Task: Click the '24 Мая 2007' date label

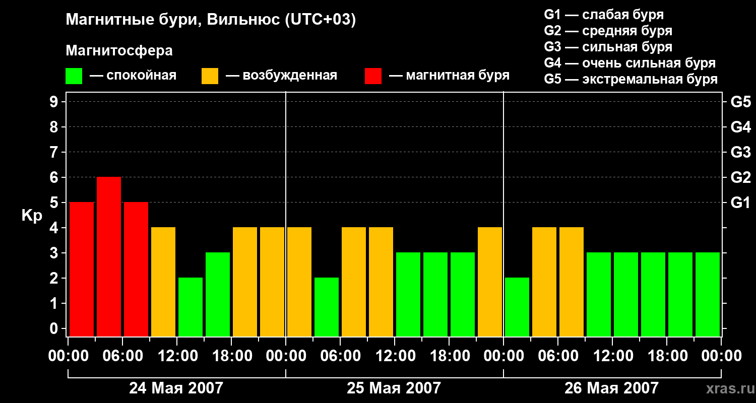Action: 176,388
